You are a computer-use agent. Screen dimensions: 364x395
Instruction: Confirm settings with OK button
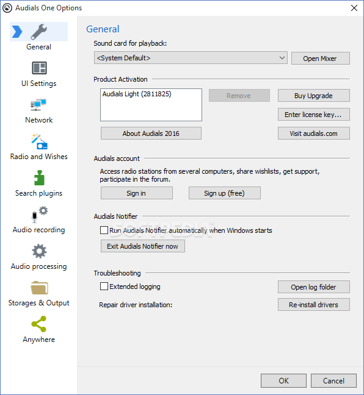click(283, 380)
